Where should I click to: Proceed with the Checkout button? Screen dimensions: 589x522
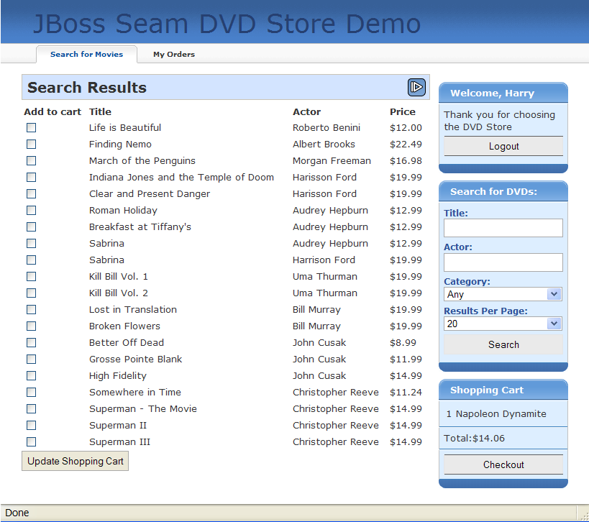[503, 464]
